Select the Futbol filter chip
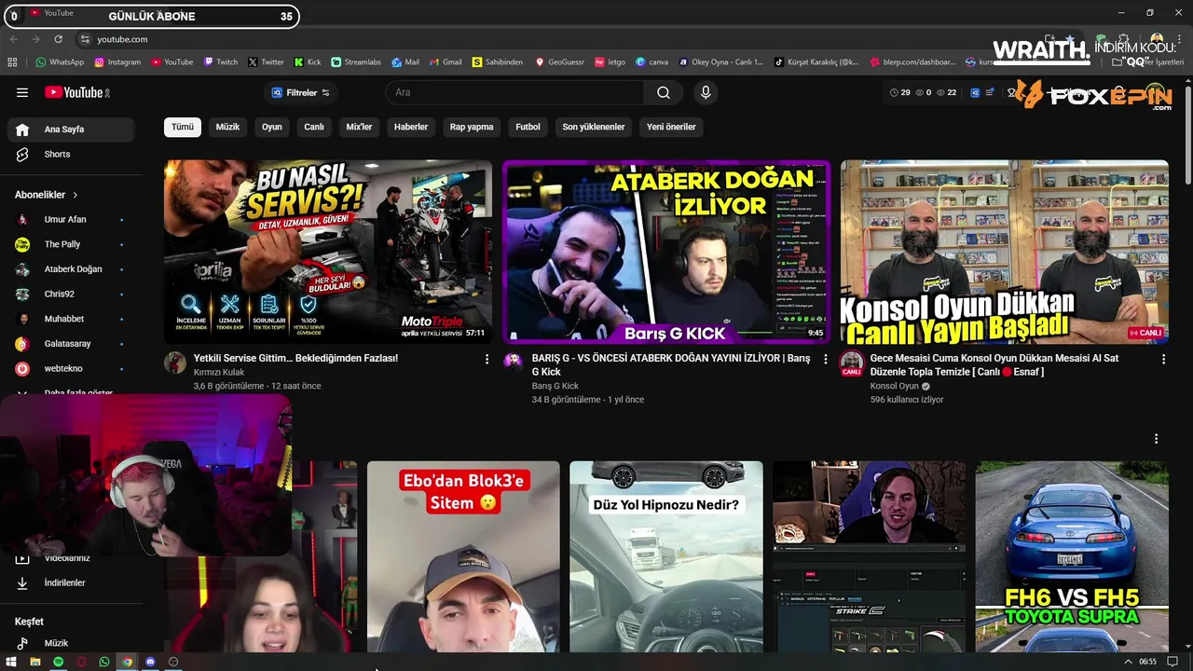1193x671 pixels. point(528,127)
